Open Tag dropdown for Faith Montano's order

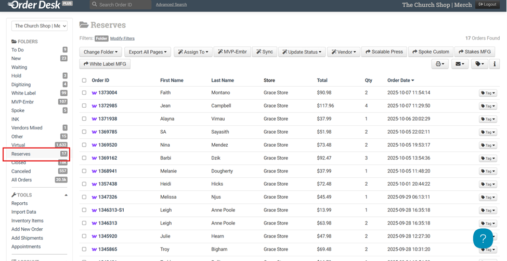coord(488,93)
